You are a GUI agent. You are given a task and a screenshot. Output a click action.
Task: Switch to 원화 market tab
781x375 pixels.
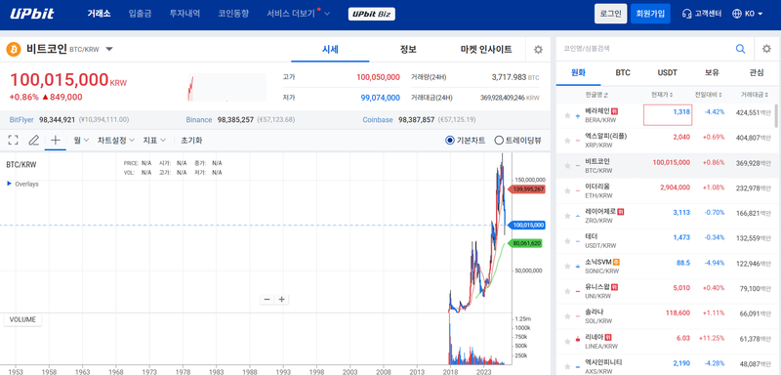tap(578, 72)
